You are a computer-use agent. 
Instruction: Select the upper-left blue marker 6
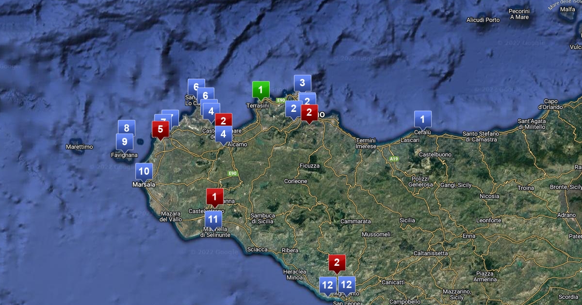(196, 87)
